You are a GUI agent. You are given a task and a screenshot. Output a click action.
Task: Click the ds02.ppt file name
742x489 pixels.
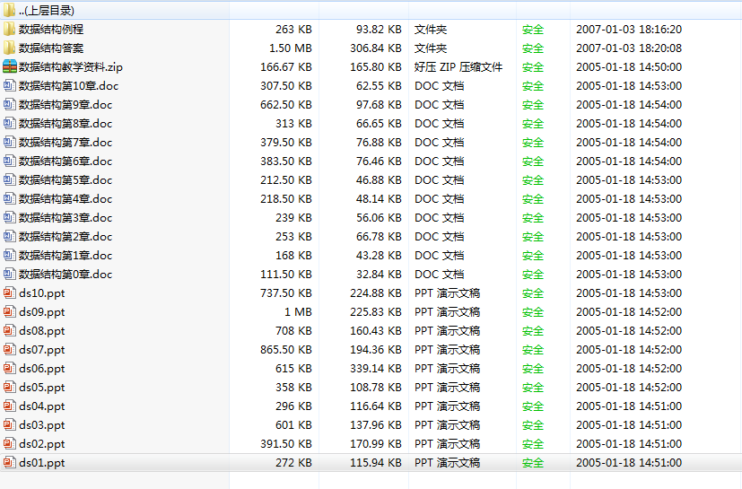(42, 444)
